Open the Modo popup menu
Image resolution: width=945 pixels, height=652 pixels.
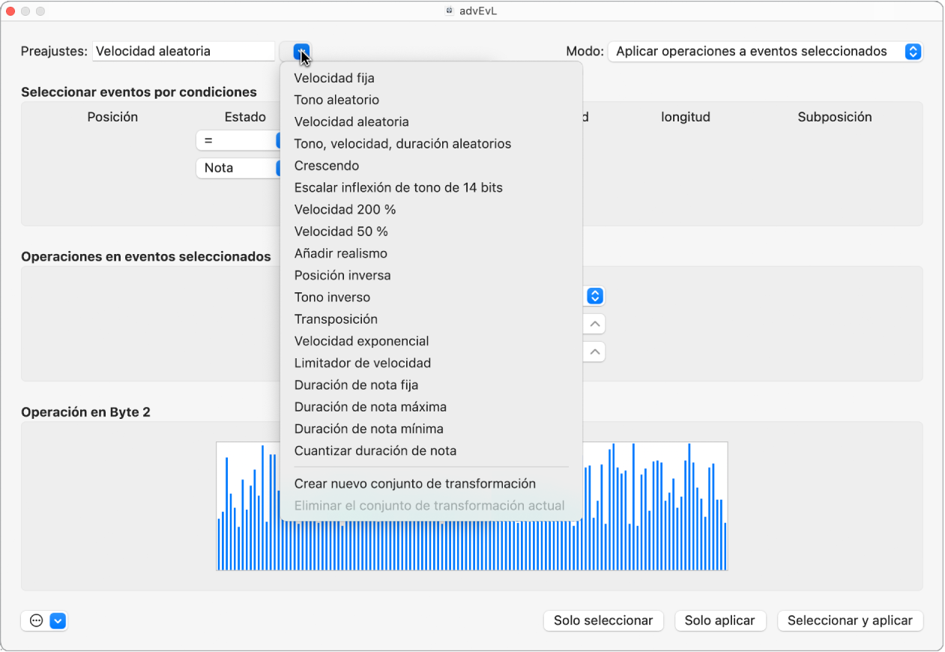765,51
